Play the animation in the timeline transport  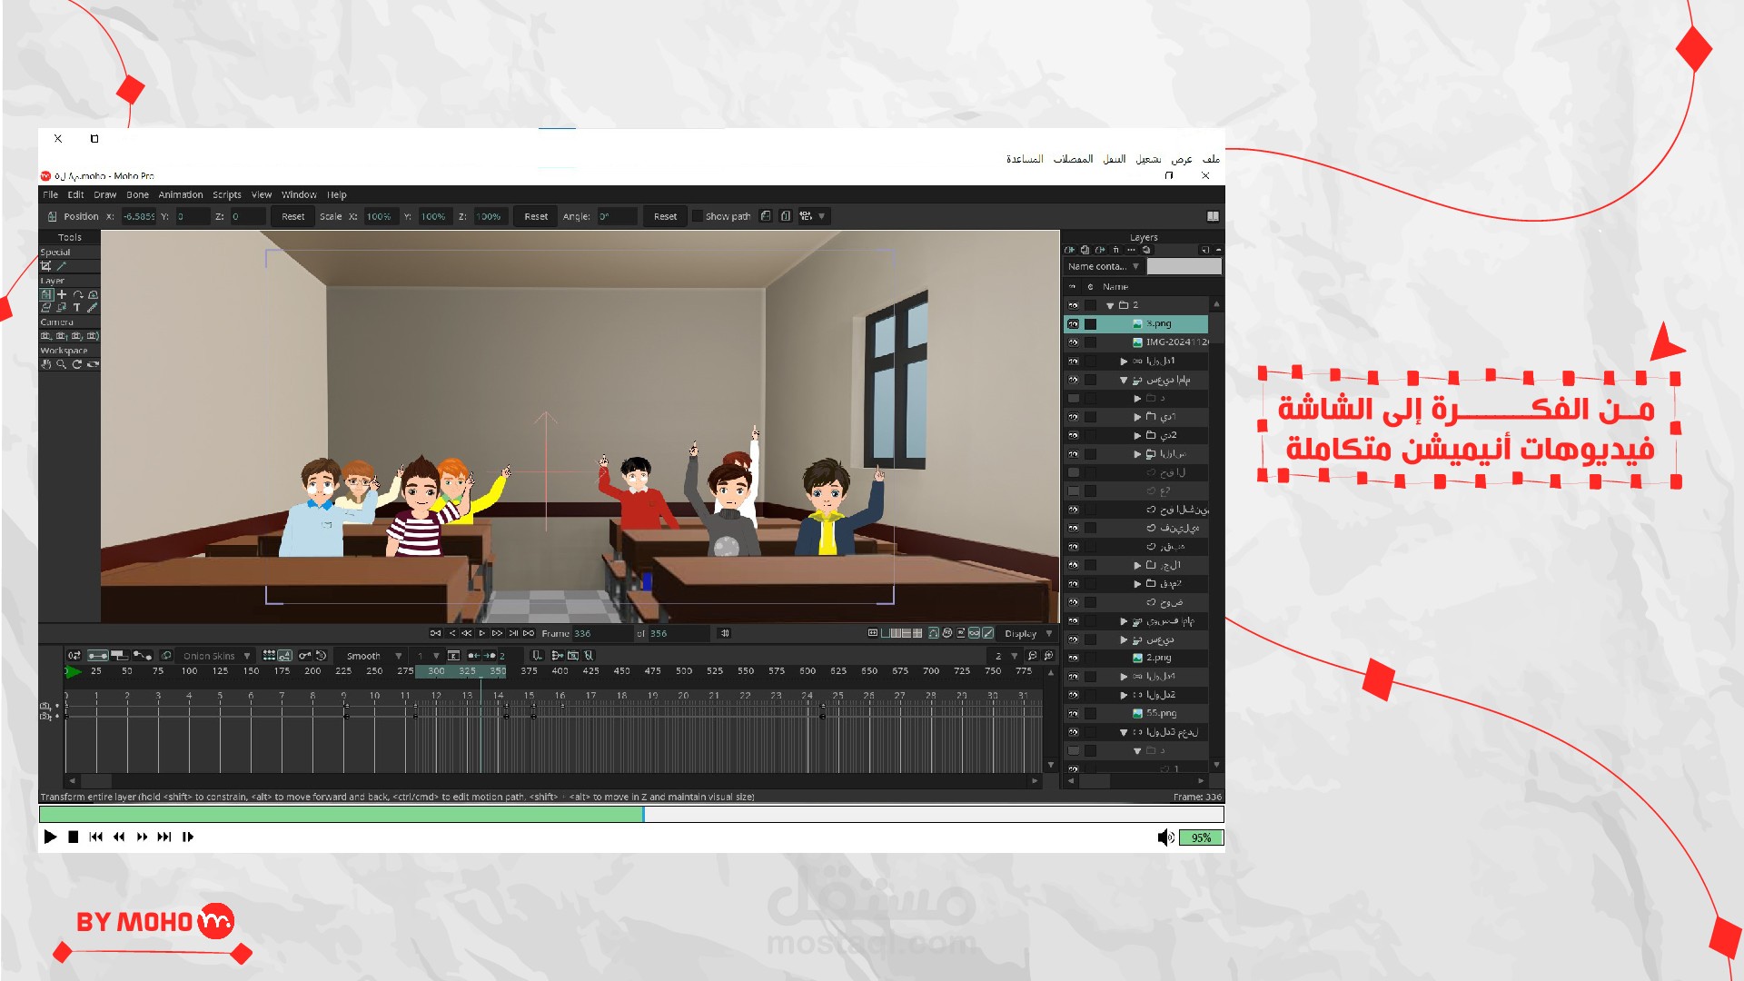point(482,633)
